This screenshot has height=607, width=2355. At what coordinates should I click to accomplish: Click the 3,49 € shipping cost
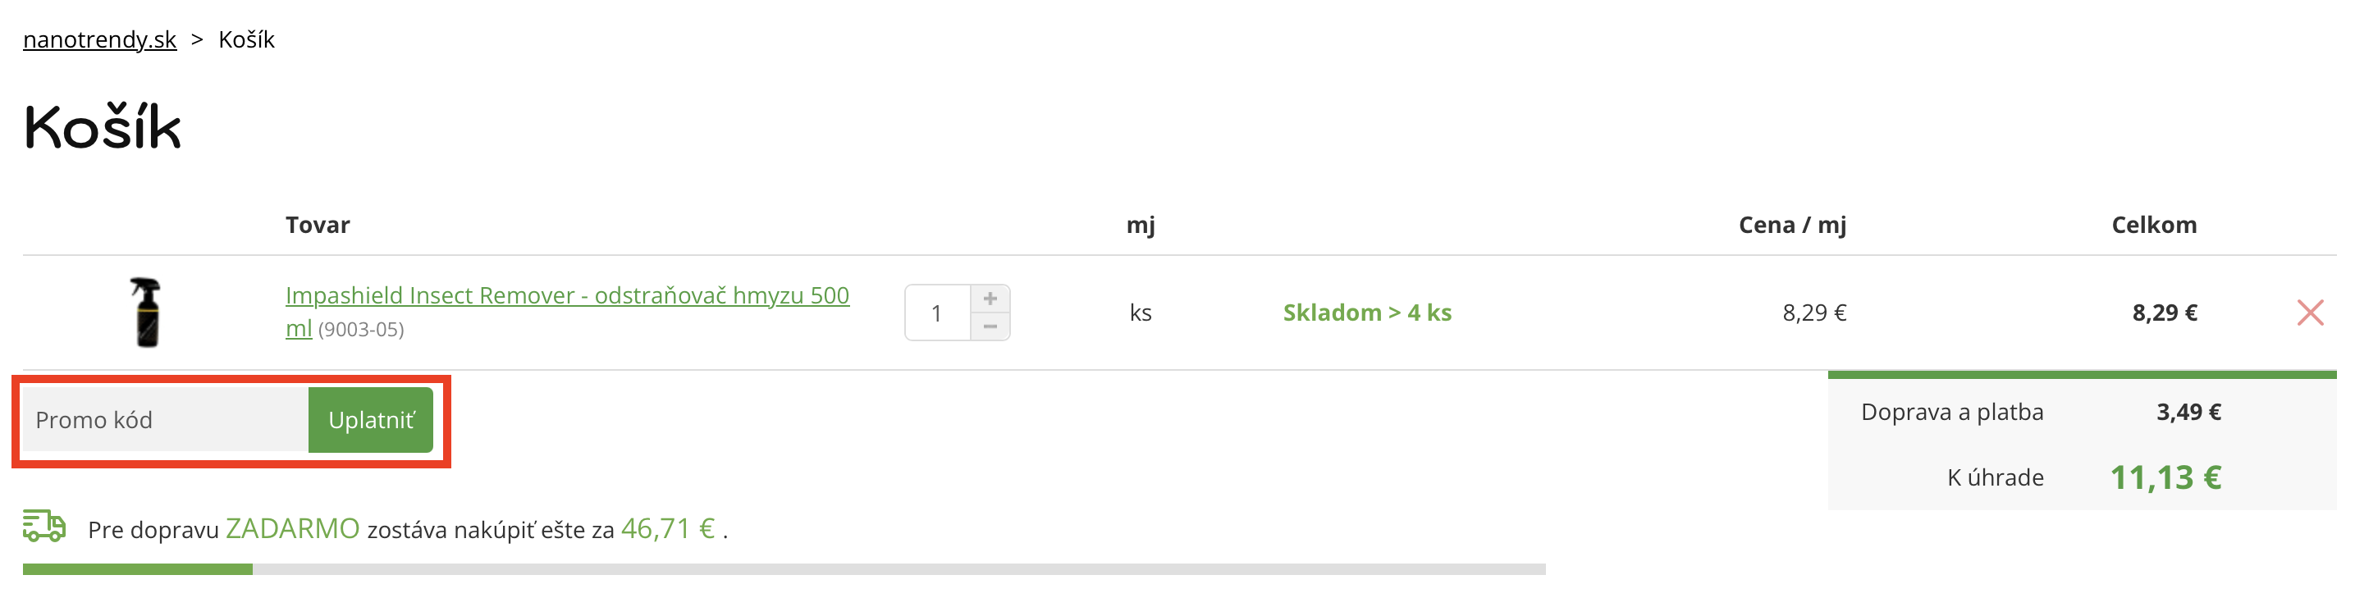click(2188, 413)
